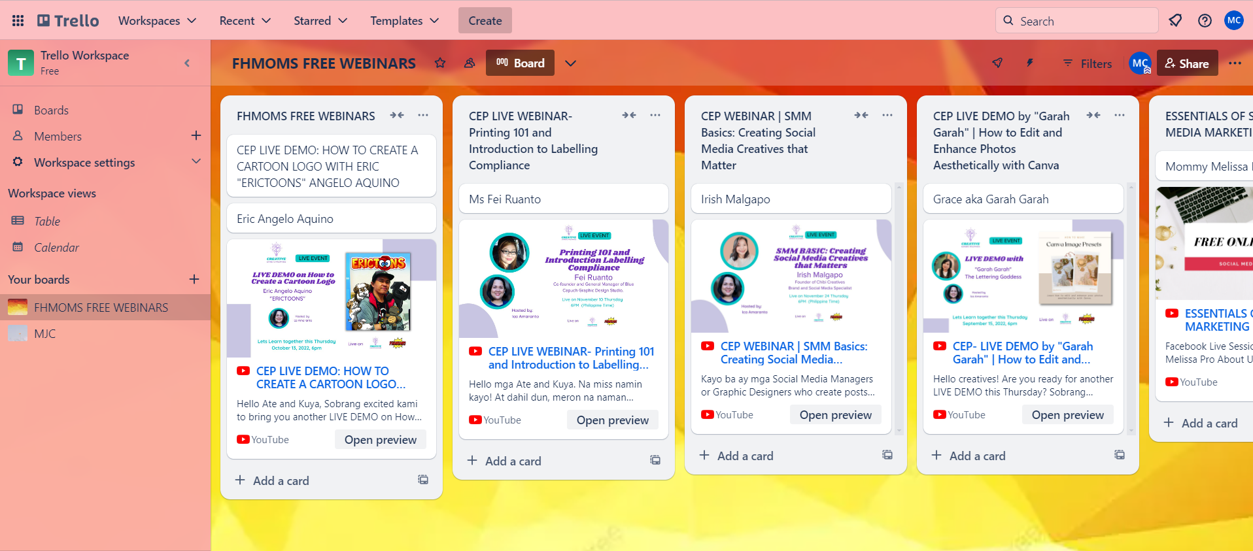
Task: Create card from template in Garah Garah list
Action: pyautogui.click(x=1120, y=455)
